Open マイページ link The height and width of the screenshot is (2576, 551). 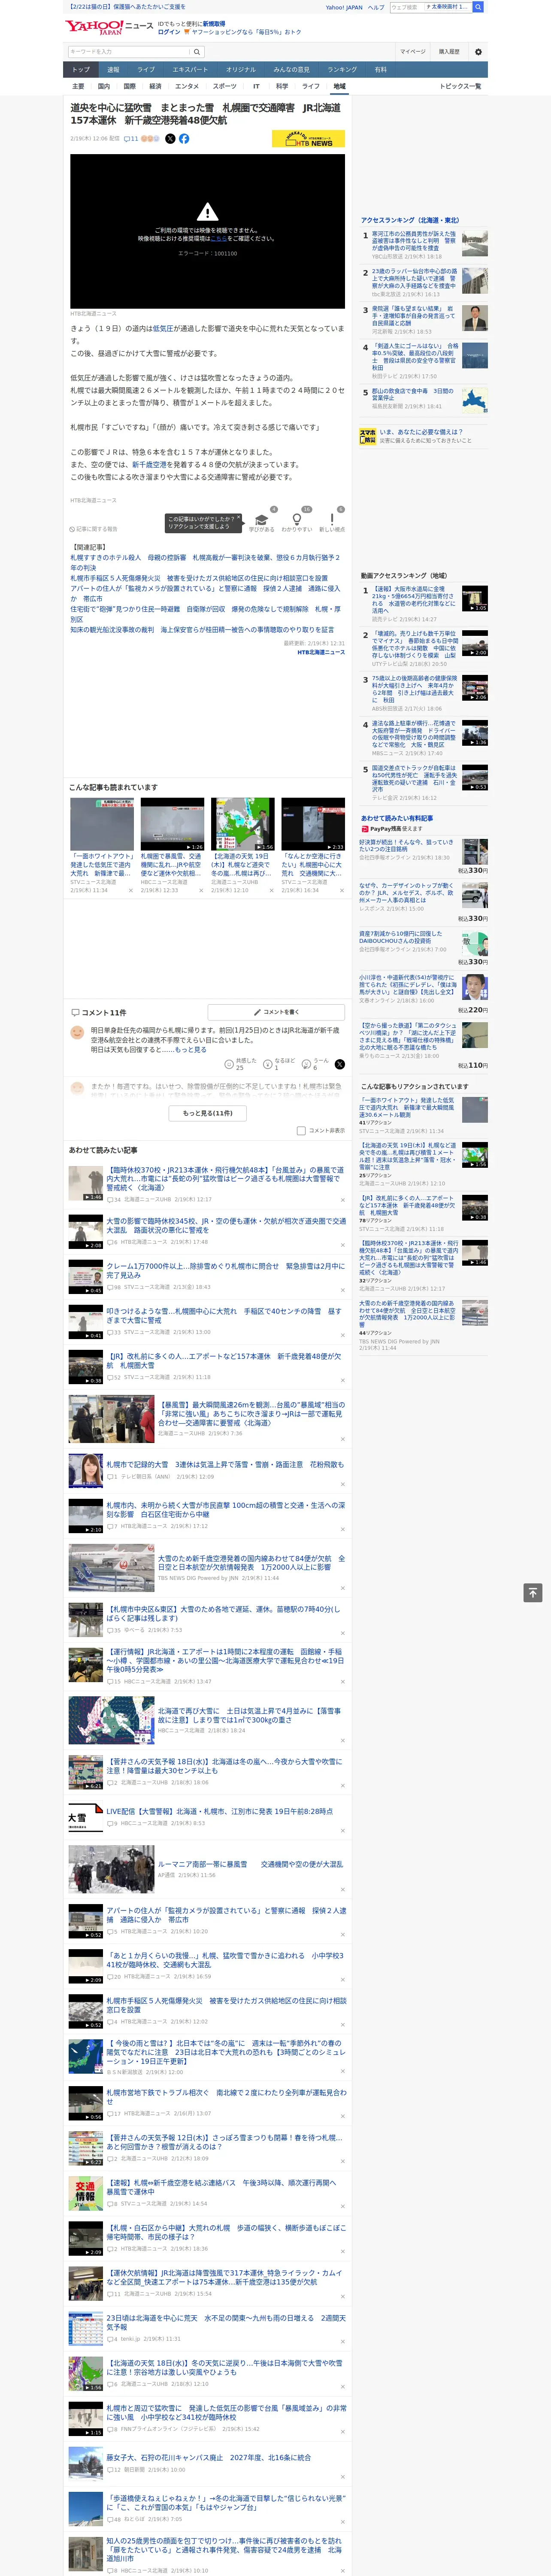[x=413, y=51]
